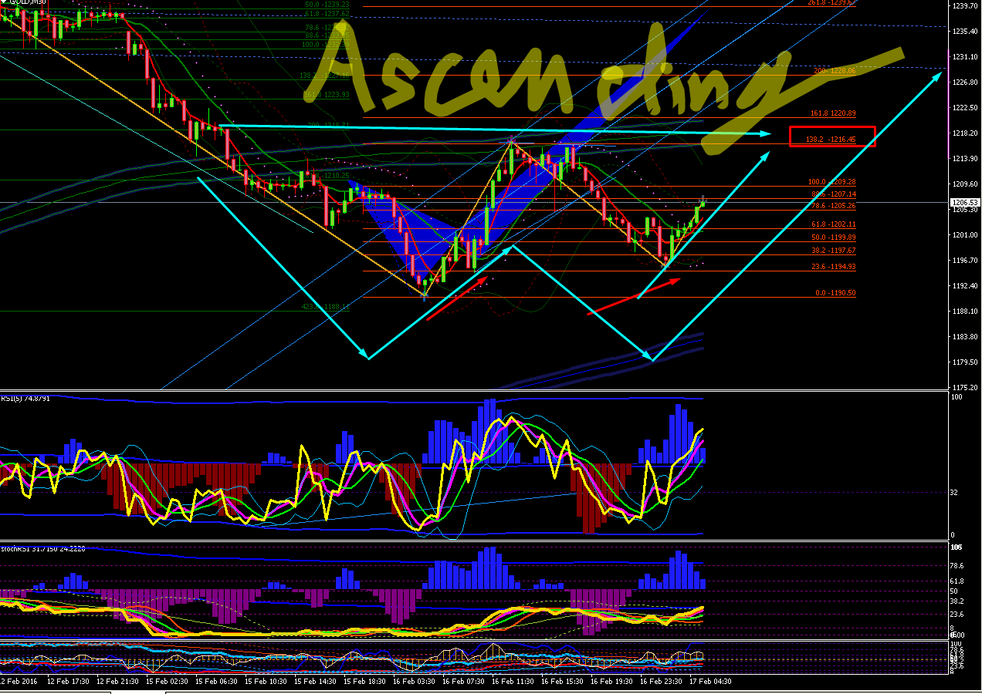Viewport: 982px width, 694px height.
Task: Select the 0.0 -1190.50 Fibonacci label
Action: click(x=835, y=293)
